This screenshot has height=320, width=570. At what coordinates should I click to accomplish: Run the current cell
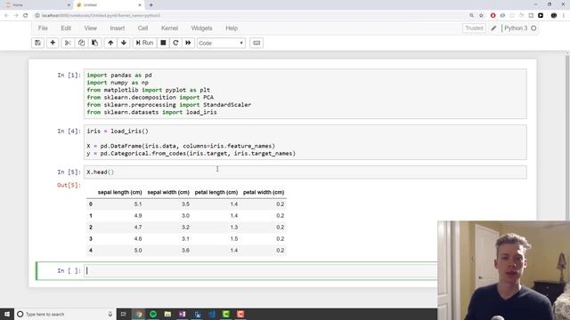144,43
